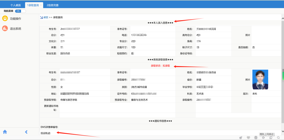Open the 功能操作 menu label
This screenshot has height=140, width=284.
16,19
